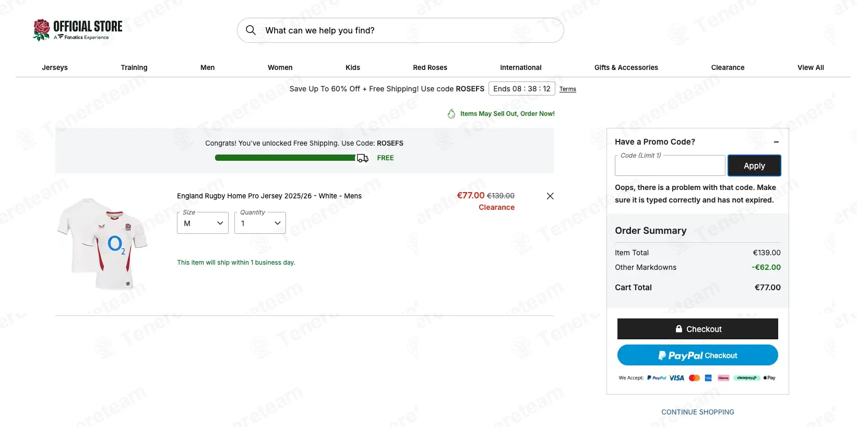Click the countdown timer 'Ends 08 : 38 : 12'
Viewport: 857px width, 427px height.
pyautogui.click(x=522, y=89)
